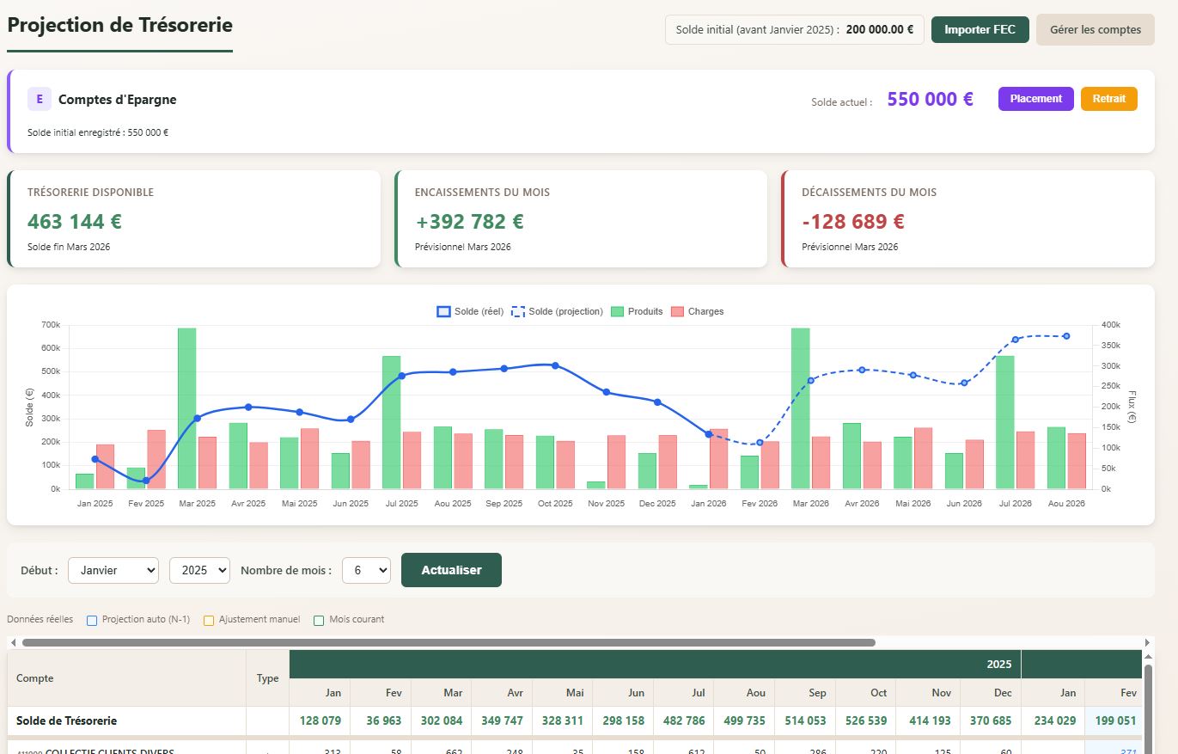Click the orange Retrait button
The image size is (1178, 754).
1108,99
